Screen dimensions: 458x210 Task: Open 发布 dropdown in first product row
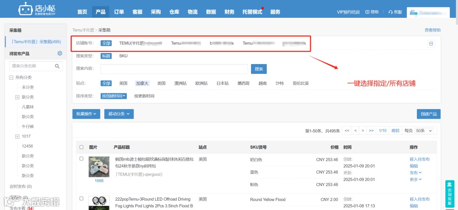416,173
